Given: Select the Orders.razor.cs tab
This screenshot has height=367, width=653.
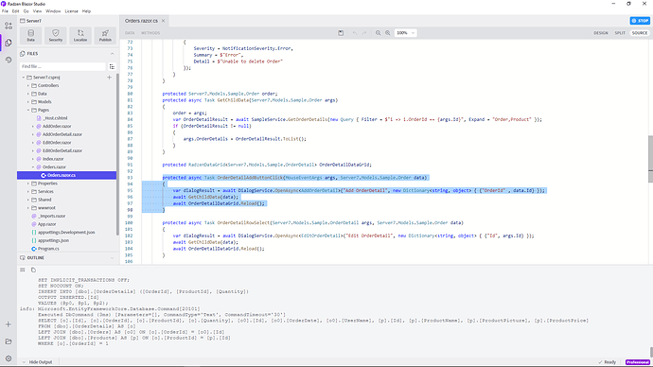Looking at the screenshot, I should click(x=141, y=21).
